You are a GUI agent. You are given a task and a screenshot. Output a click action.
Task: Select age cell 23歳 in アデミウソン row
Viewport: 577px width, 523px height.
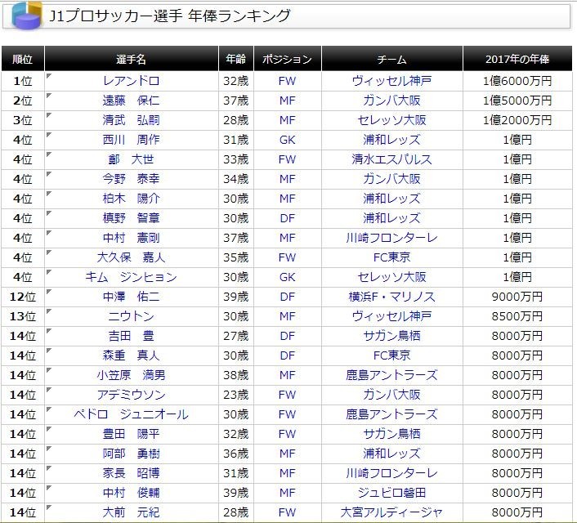(x=236, y=395)
